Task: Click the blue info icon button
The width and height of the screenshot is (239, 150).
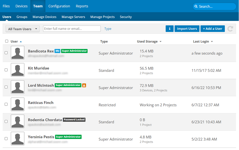Action: (x=170, y=29)
